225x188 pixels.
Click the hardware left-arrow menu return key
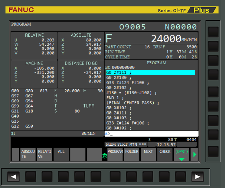click(14, 177)
